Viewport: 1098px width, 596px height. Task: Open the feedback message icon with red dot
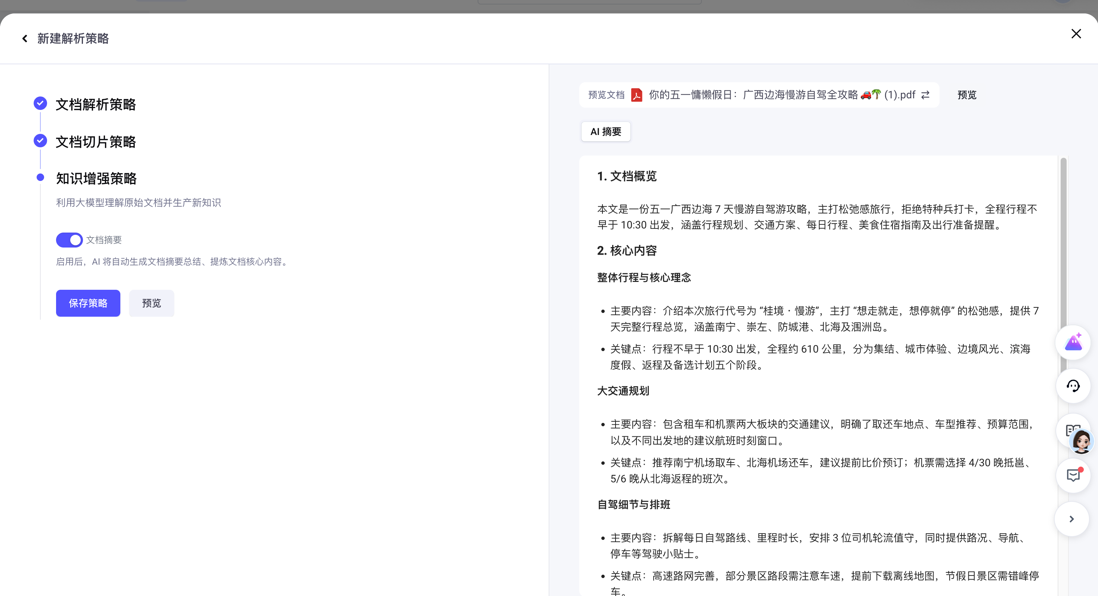point(1073,475)
